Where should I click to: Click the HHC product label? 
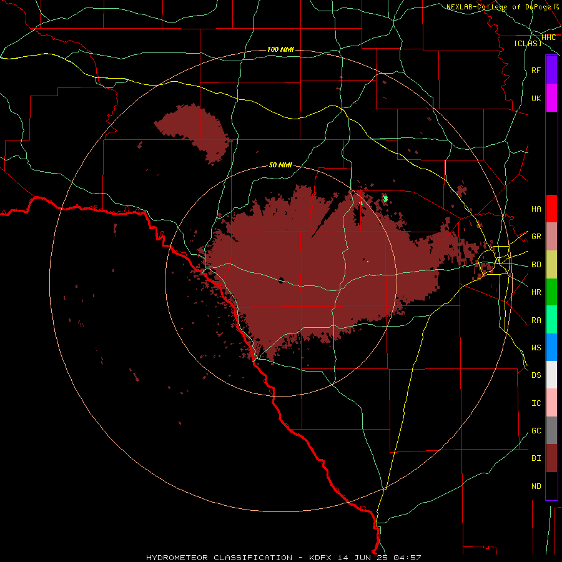(549, 37)
